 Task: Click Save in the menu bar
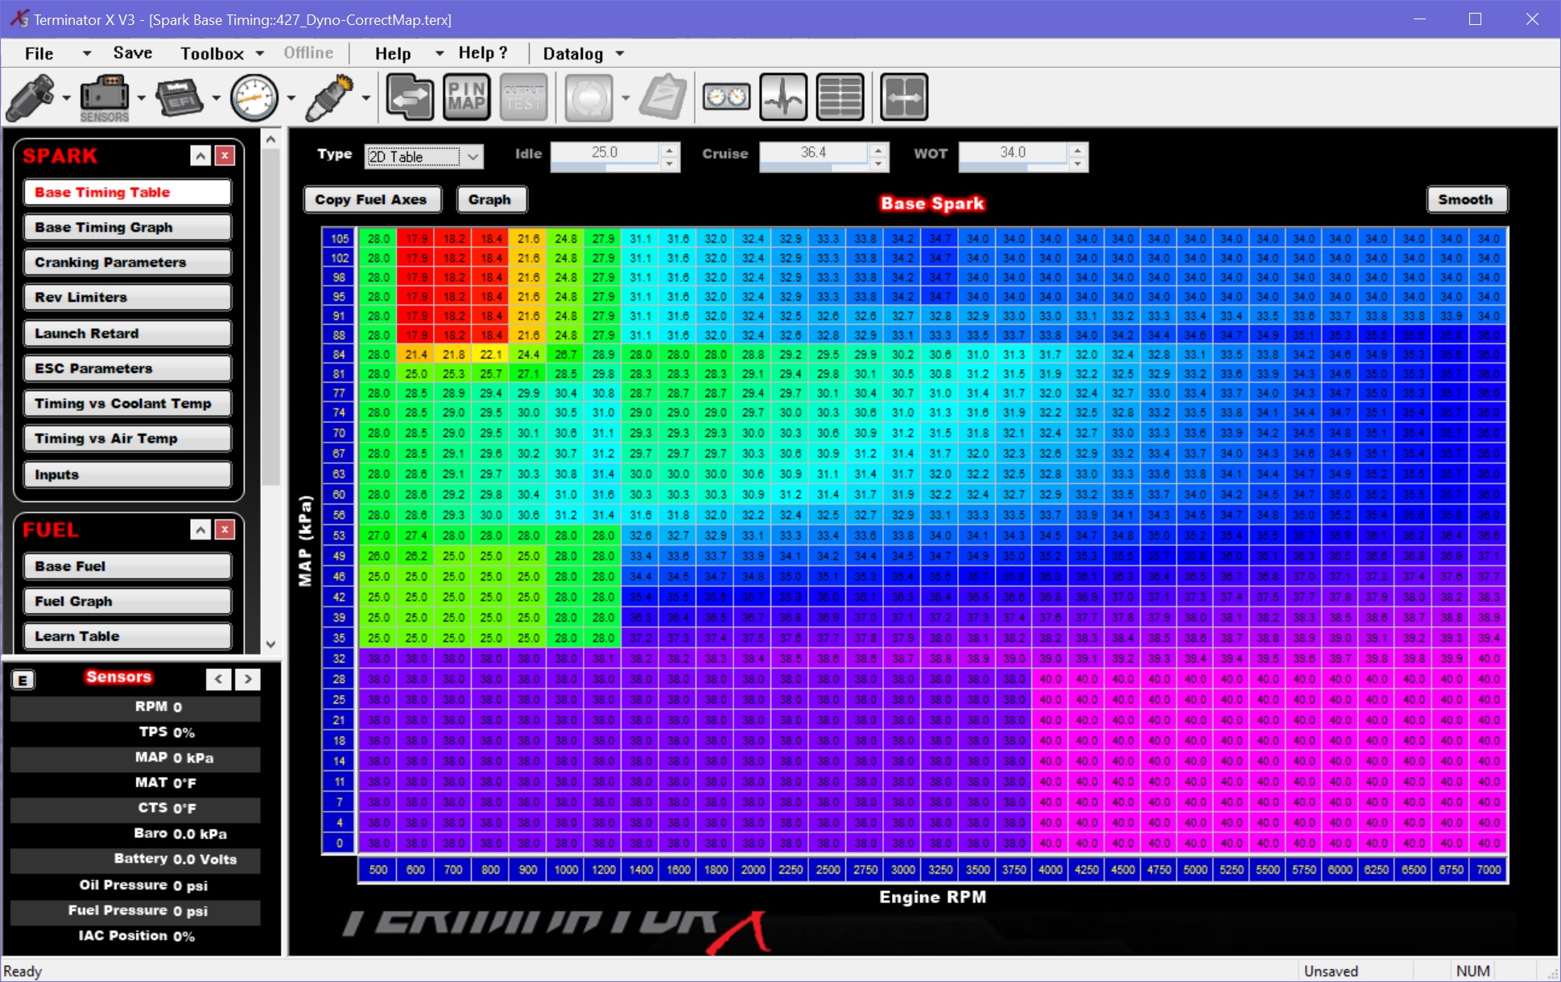point(133,53)
